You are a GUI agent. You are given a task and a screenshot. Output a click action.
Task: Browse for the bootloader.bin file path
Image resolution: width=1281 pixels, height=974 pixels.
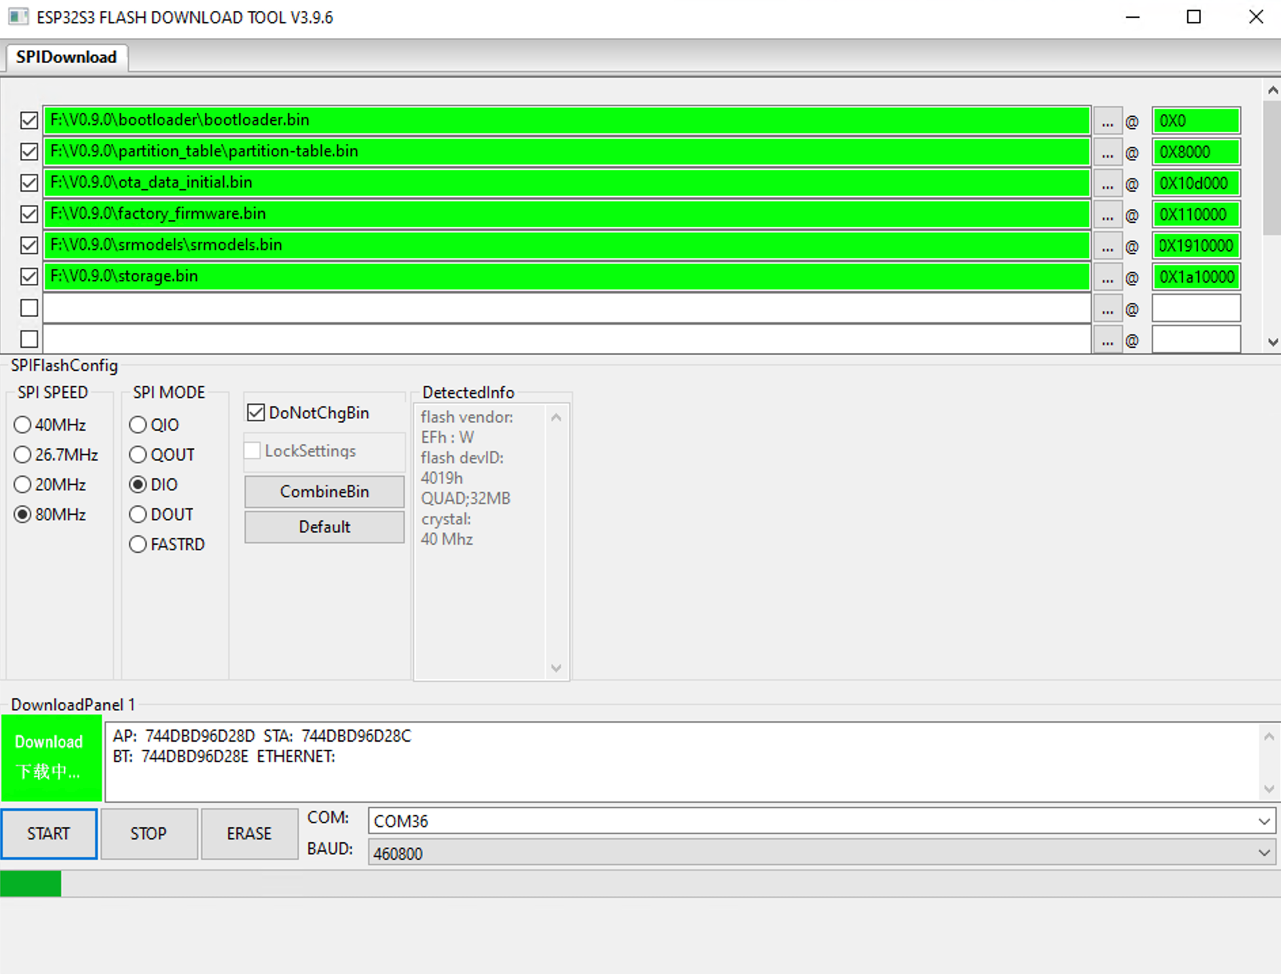[1107, 121]
